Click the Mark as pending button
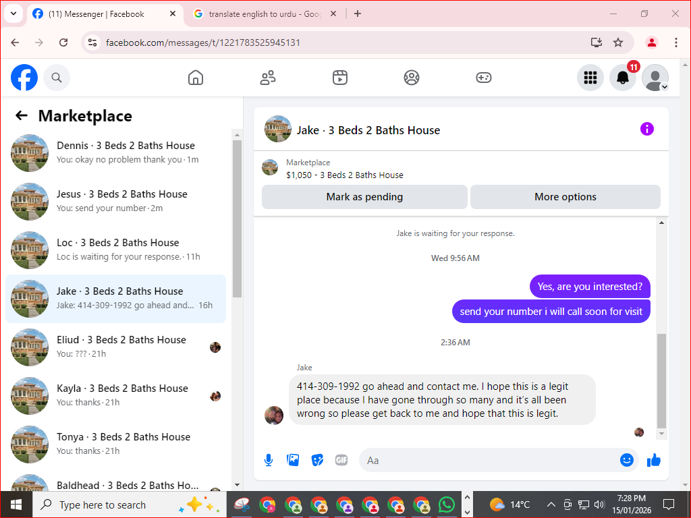The height and width of the screenshot is (518, 691). (x=364, y=197)
